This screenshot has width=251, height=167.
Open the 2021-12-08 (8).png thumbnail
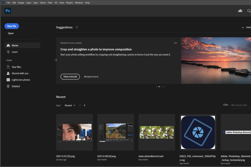coord(115,132)
